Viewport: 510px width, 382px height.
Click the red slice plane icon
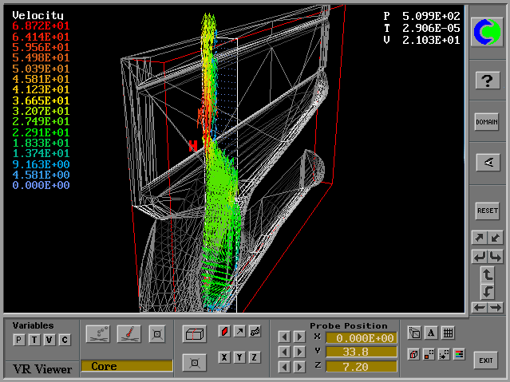point(224,331)
